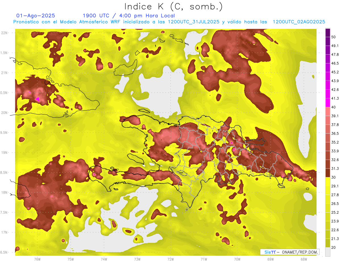
Task: Select the 17N latitude axis label
Action: pyautogui.click(x=4, y=232)
